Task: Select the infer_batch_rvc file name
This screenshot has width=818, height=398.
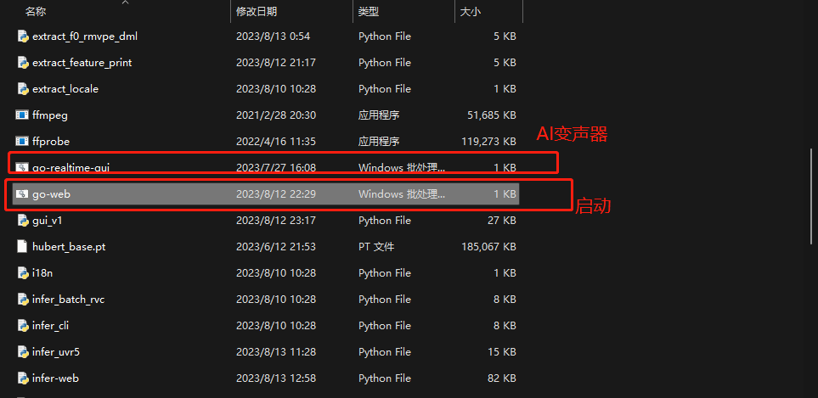Action: [68, 300]
